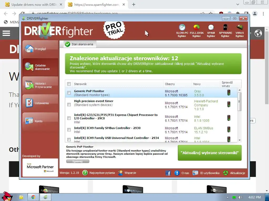The image size is (269, 201).
Task: Click the MEMZ bookmark in Chrome
Action: pyautogui.click(x=12, y=22)
